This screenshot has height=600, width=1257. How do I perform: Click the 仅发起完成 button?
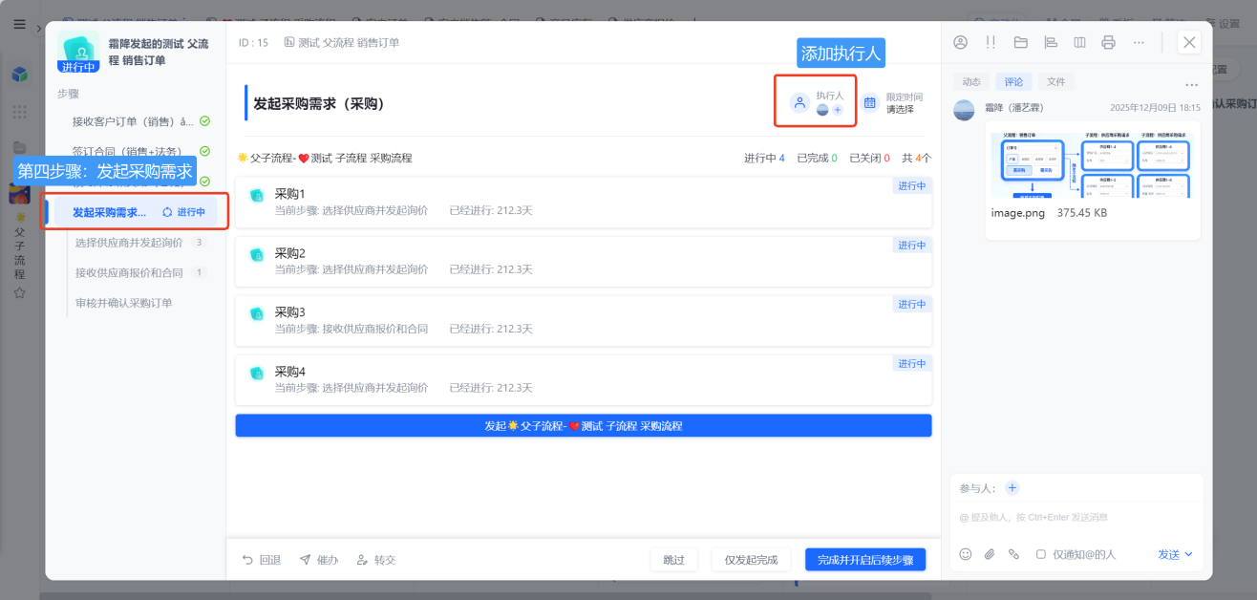pos(751,560)
